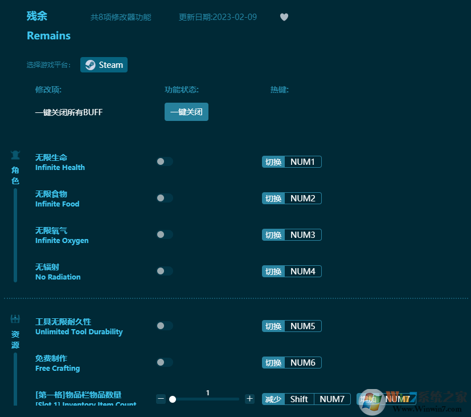Click the 一键关闭所有BUFF text
The height and width of the screenshot is (417, 471).
69,112
